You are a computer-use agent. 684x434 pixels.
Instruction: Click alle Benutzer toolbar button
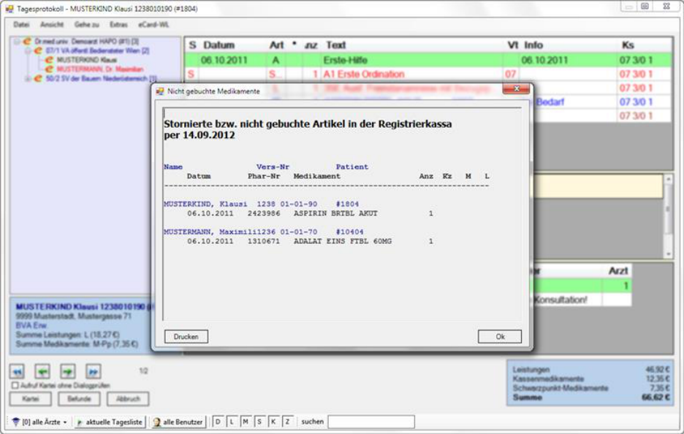click(x=178, y=422)
